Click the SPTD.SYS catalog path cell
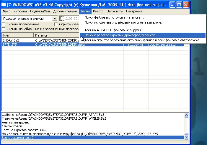The width and height of the screenshot is (207, 145). [79, 45]
